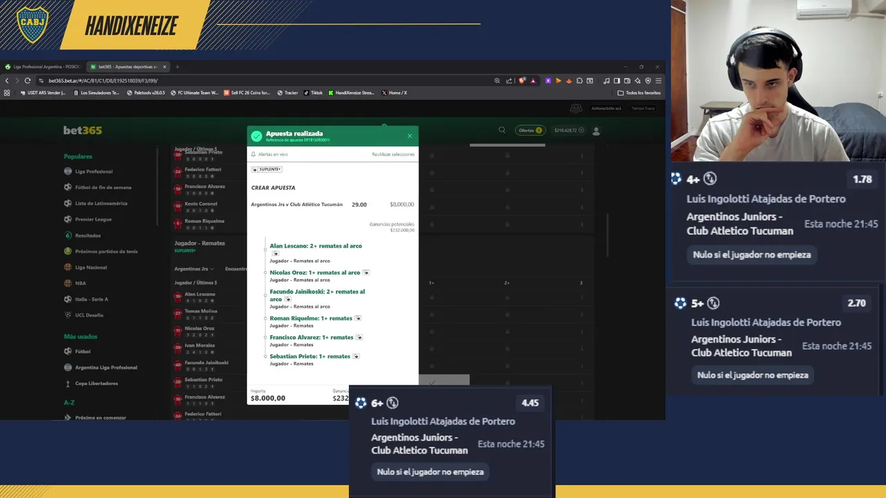
Task: Click the 1.78 odds on 4+ card
Action: pyautogui.click(x=862, y=179)
